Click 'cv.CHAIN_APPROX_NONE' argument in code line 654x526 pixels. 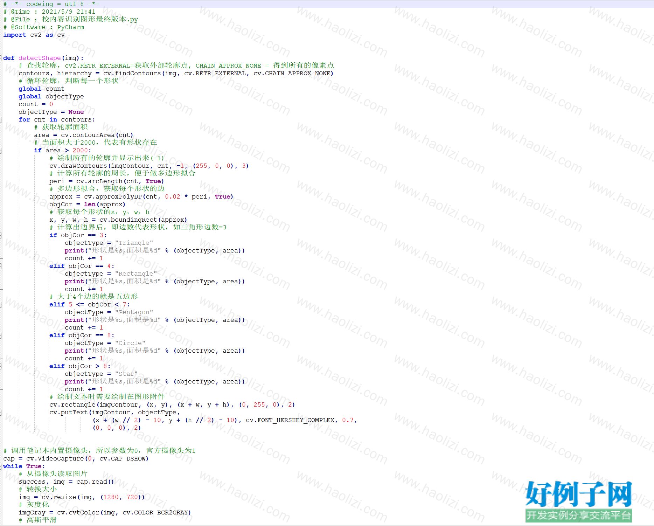292,74
